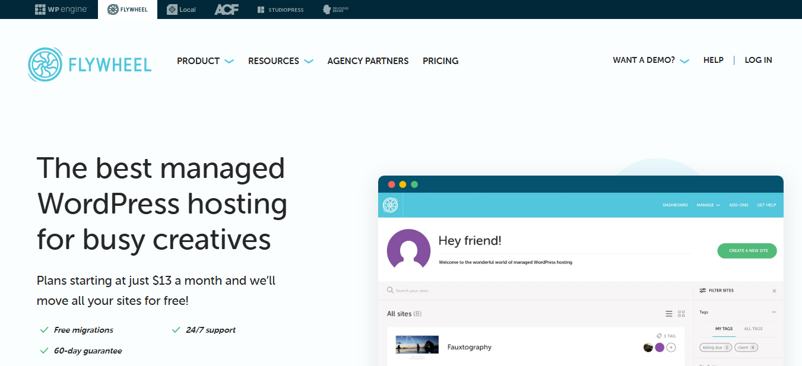
Task: Open the WP Engine logo in the top bar
Action: tap(61, 9)
